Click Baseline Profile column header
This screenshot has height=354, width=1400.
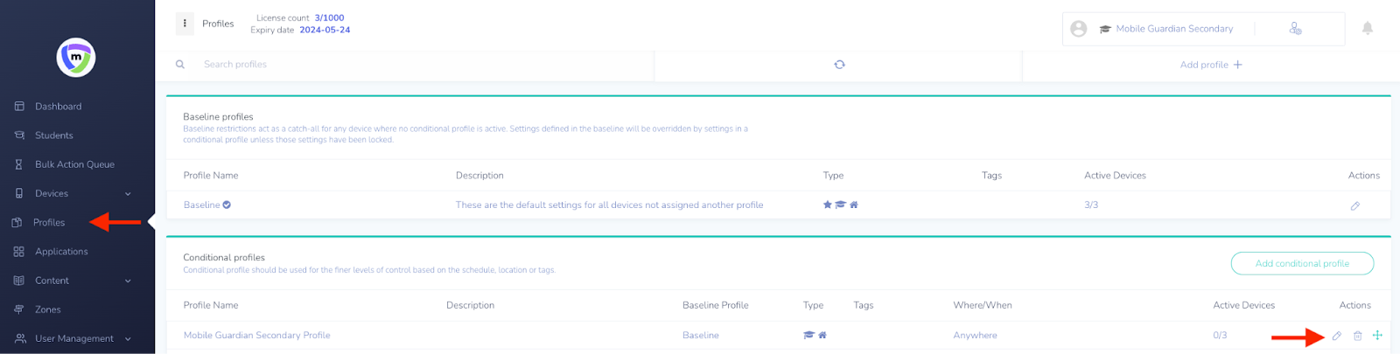(x=716, y=305)
